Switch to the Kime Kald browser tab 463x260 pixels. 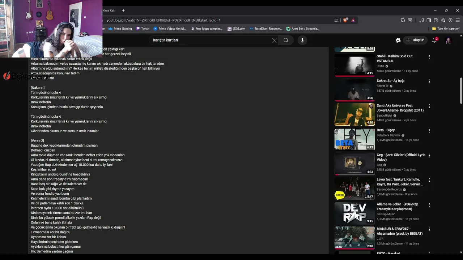point(109,10)
